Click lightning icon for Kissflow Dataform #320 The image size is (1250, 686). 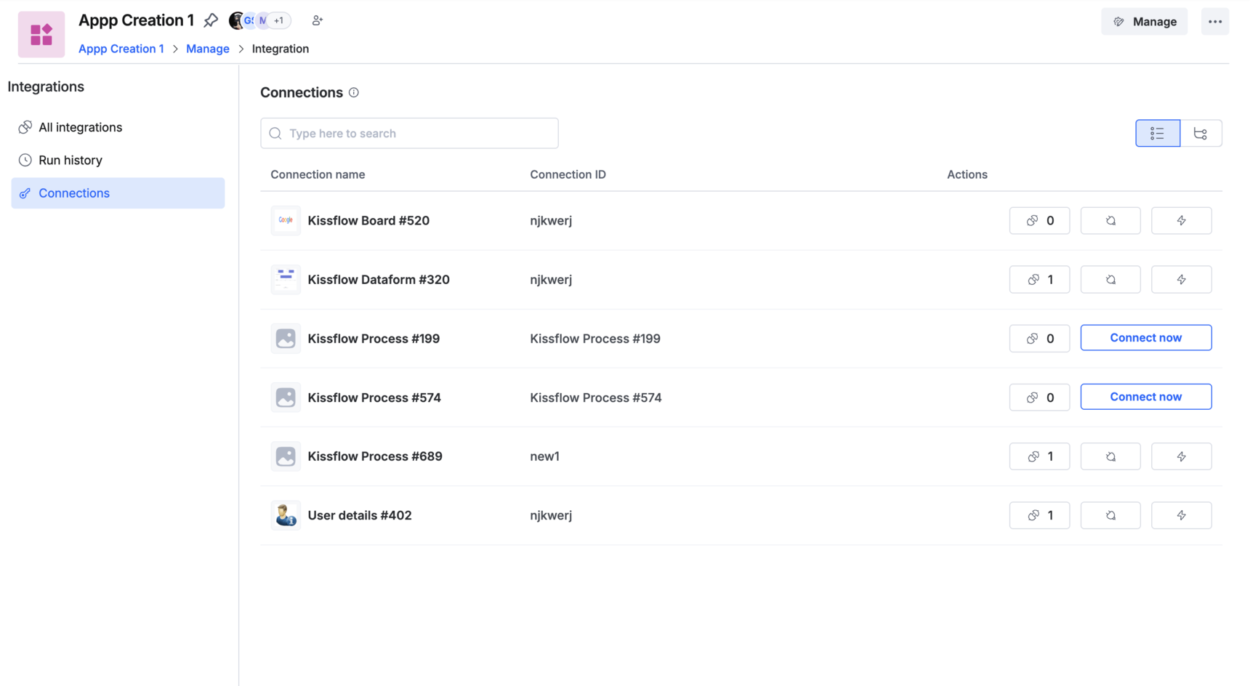coord(1182,280)
